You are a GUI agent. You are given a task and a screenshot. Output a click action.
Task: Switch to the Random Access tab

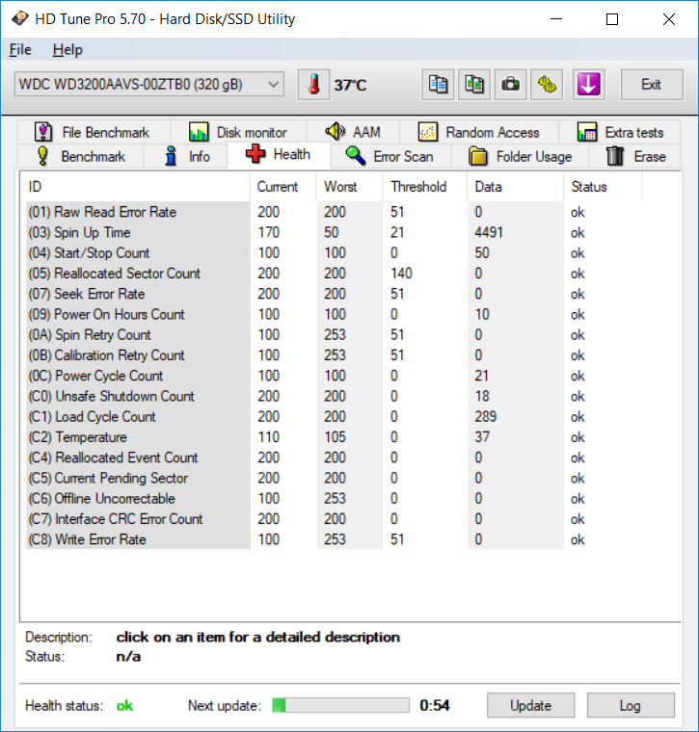479,132
